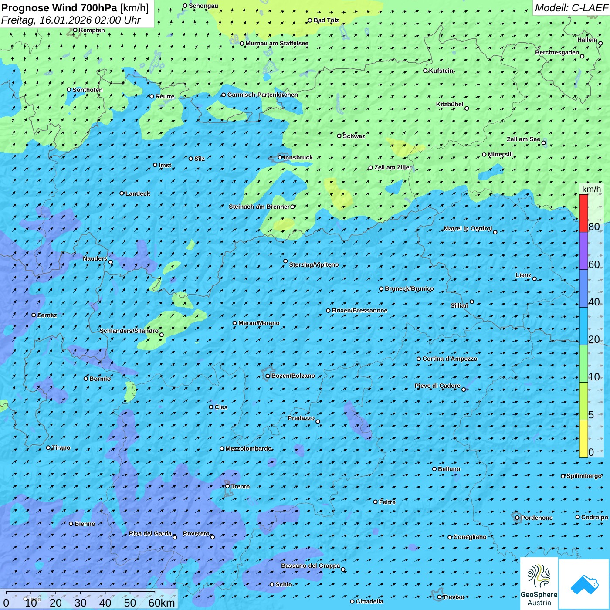610x610 pixels.
Task: Click the Schongau label
Action: point(203,6)
